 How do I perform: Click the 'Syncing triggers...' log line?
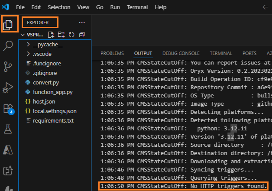point(177,169)
